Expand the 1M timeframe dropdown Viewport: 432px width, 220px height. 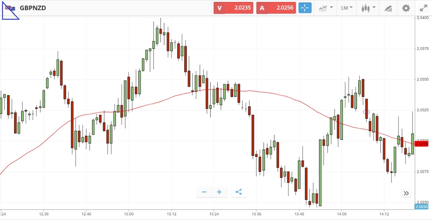coord(346,8)
